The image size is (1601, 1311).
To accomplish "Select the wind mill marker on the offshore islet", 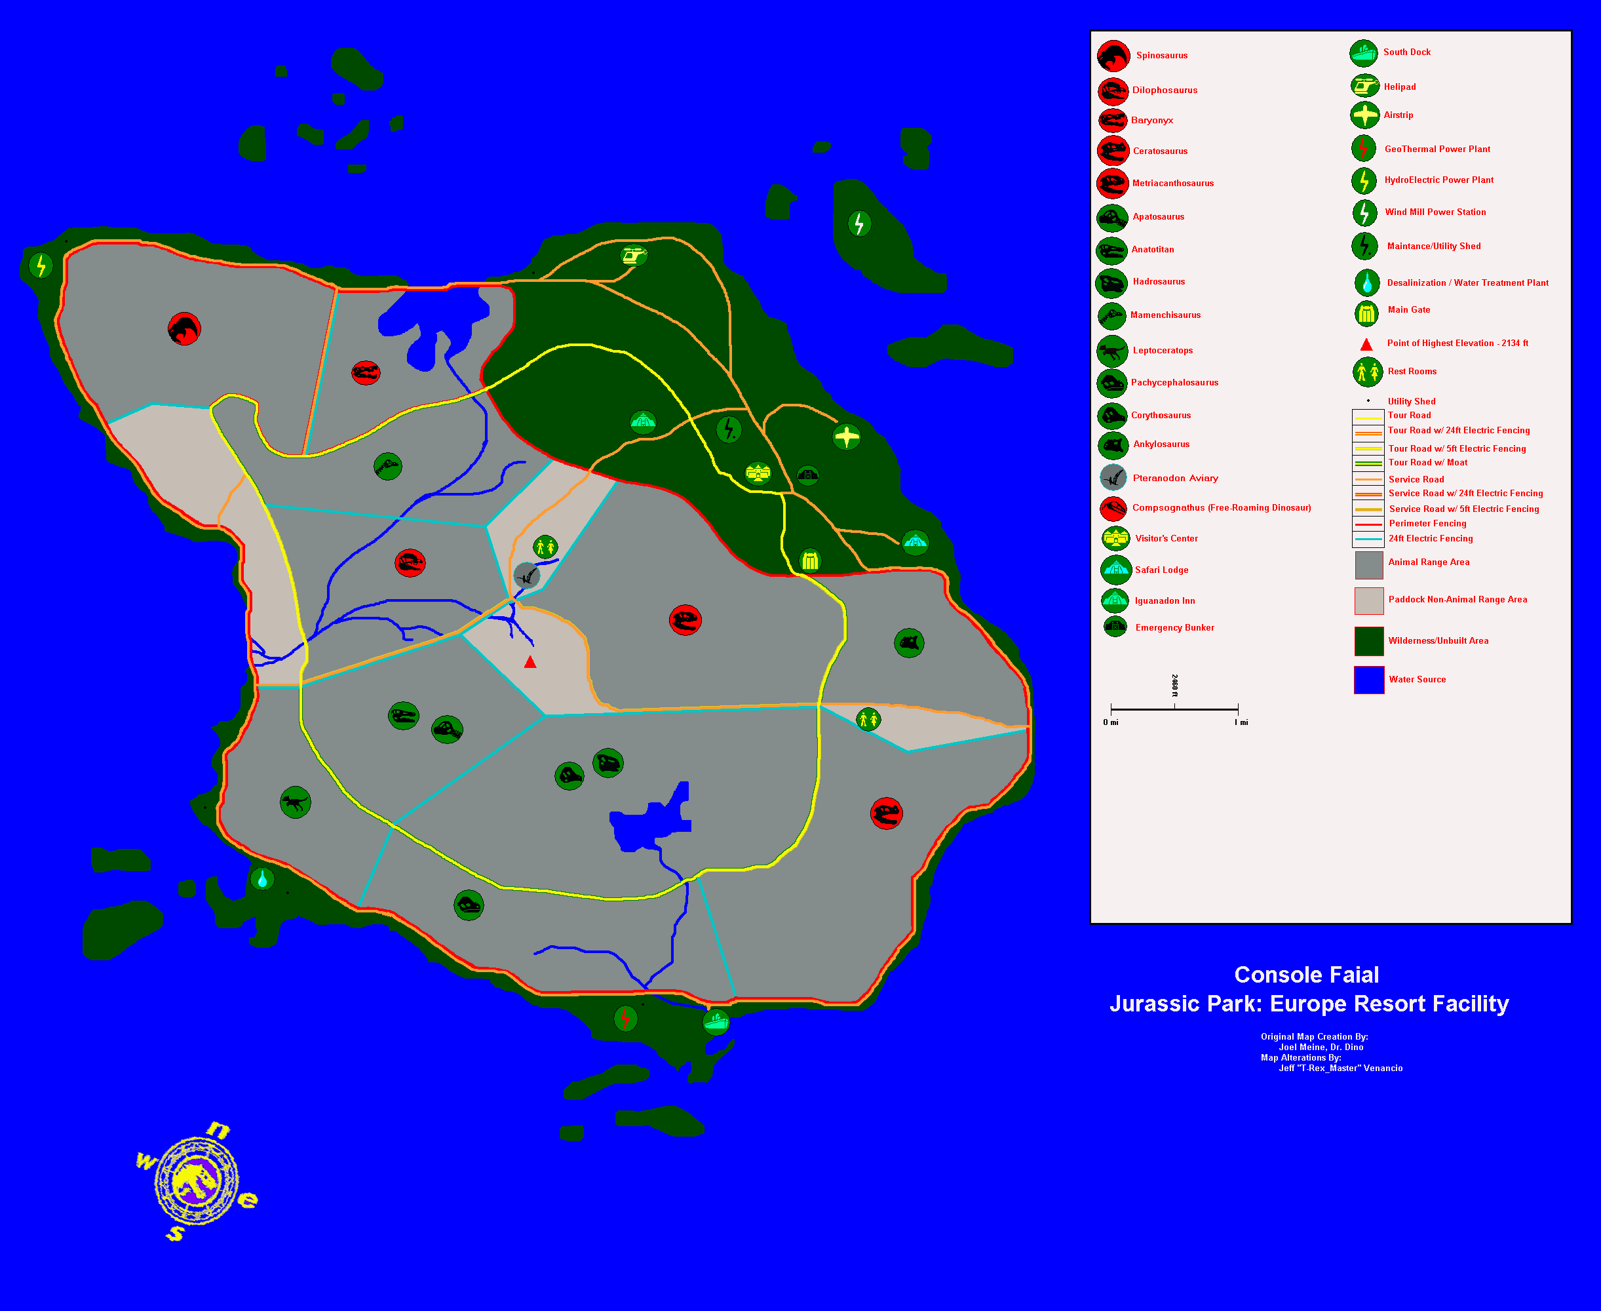I will 859,224.
